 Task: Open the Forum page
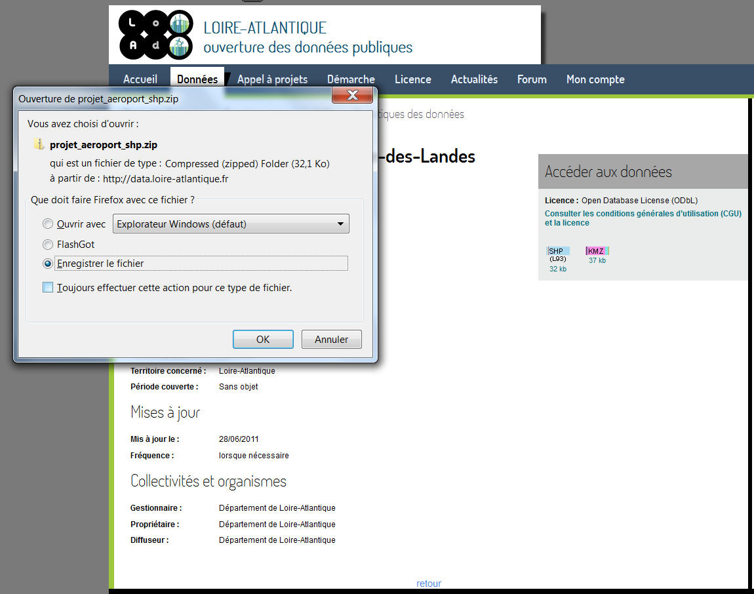[x=532, y=79]
